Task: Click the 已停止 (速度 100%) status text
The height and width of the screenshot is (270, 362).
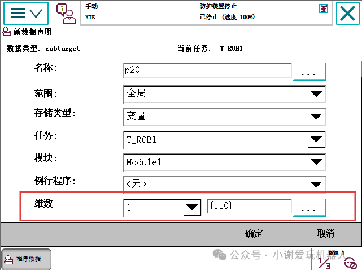Action: pos(227,17)
